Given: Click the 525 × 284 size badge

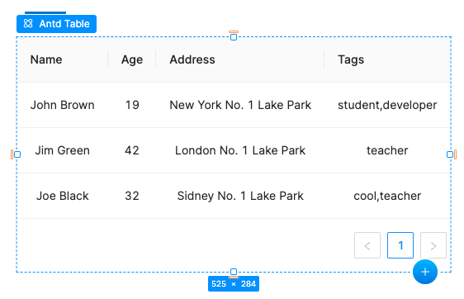Looking at the screenshot, I should 234,284.
